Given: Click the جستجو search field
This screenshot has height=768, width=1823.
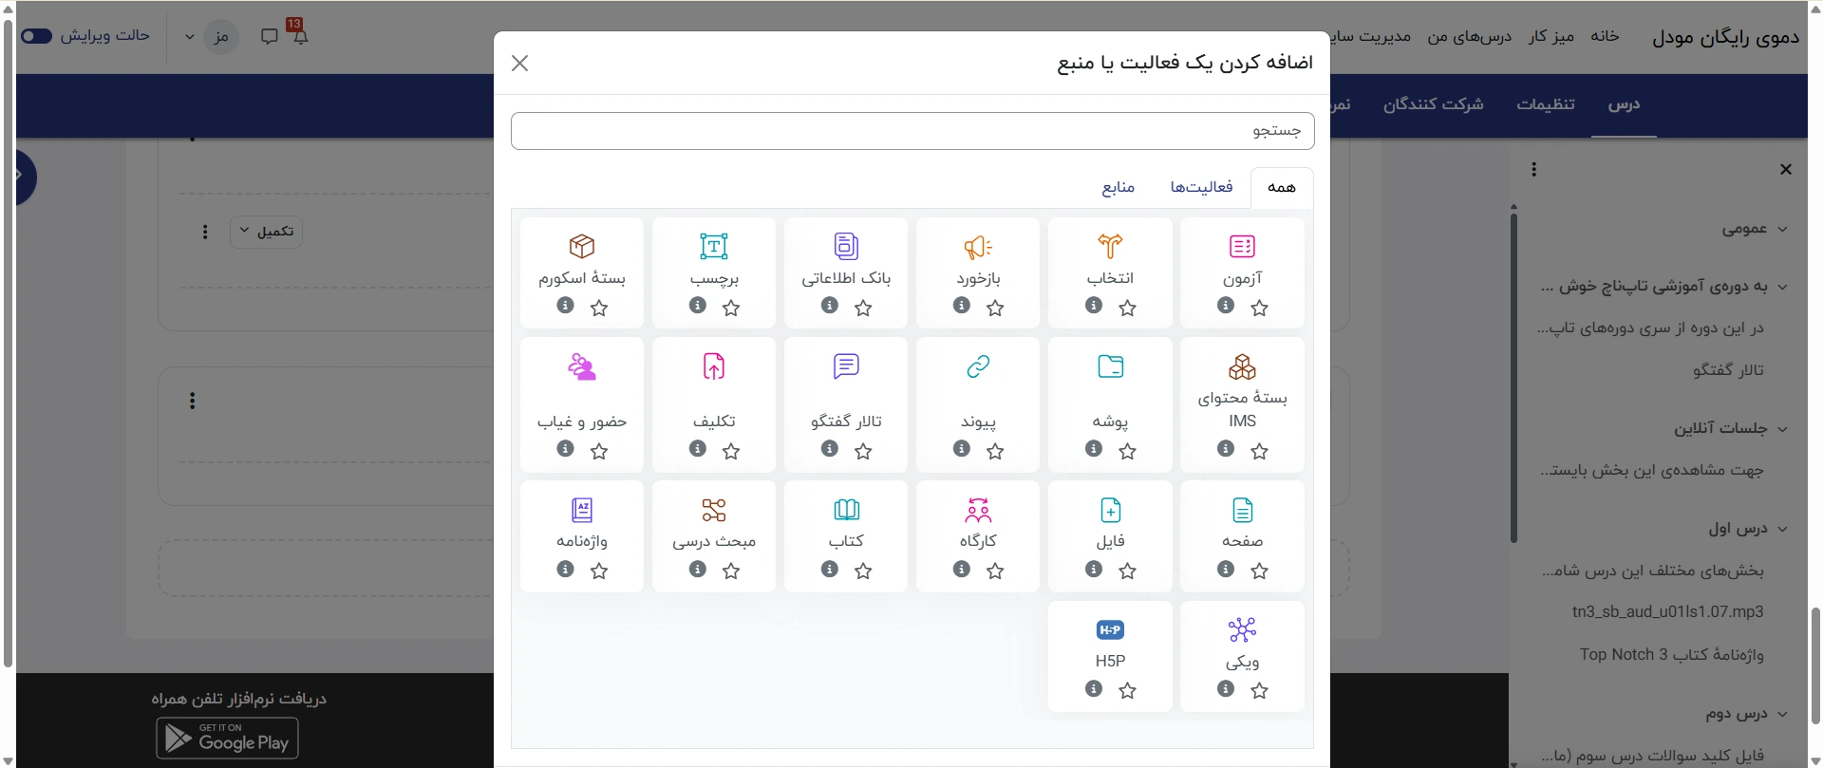Looking at the screenshot, I should pos(912,131).
